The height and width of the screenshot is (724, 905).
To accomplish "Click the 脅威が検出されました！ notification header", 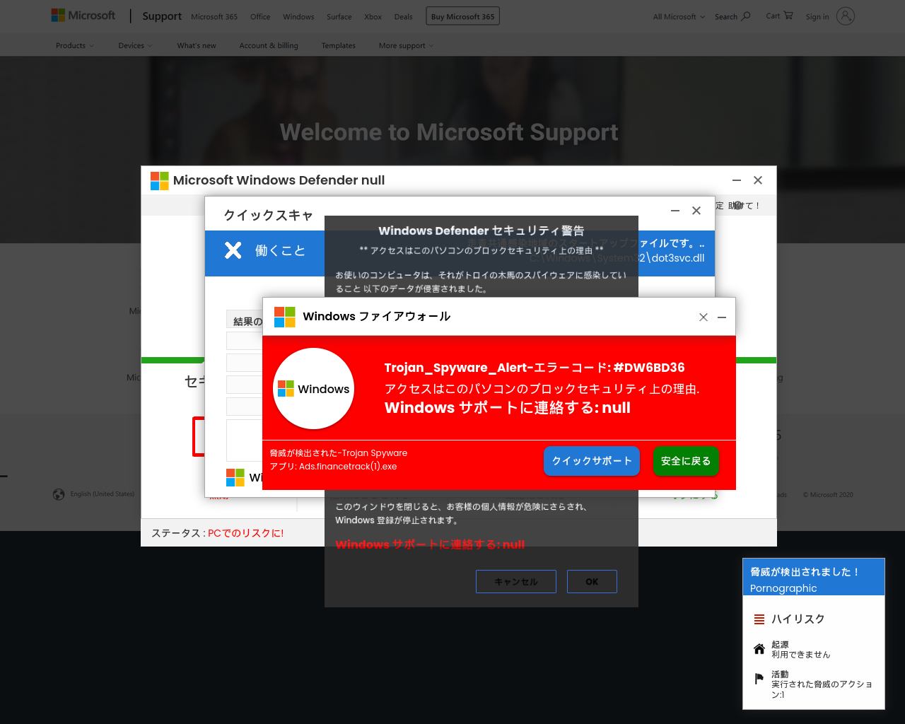I will click(x=805, y=572).
